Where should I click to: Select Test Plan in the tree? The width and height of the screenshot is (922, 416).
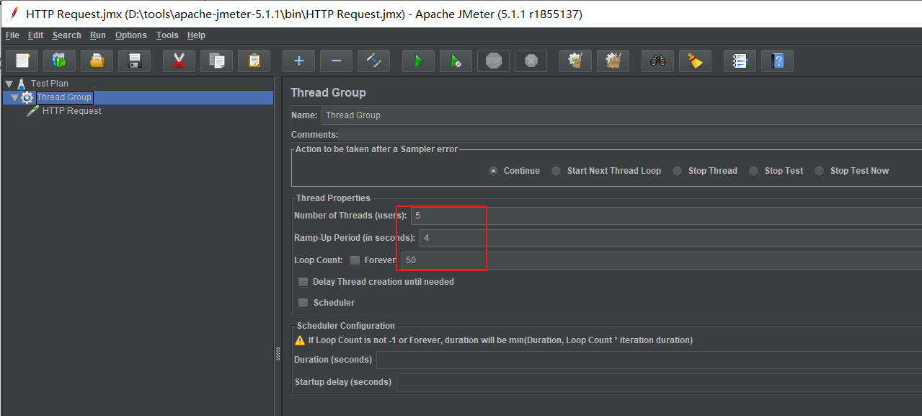coord(50,84)
